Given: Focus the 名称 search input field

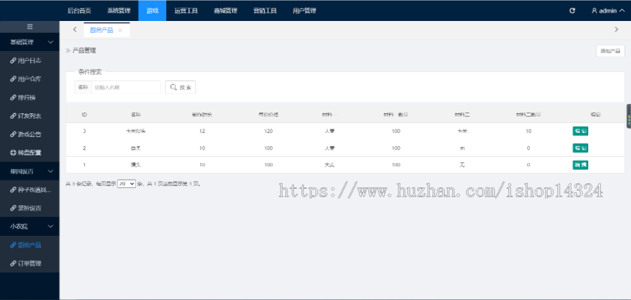Looking at the screenshot, I should pyautogui.click(x=126, y=87).
